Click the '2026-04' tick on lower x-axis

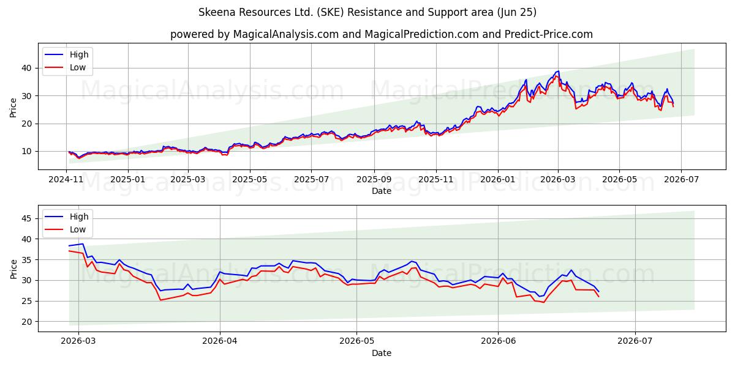(x=220, y=341)
